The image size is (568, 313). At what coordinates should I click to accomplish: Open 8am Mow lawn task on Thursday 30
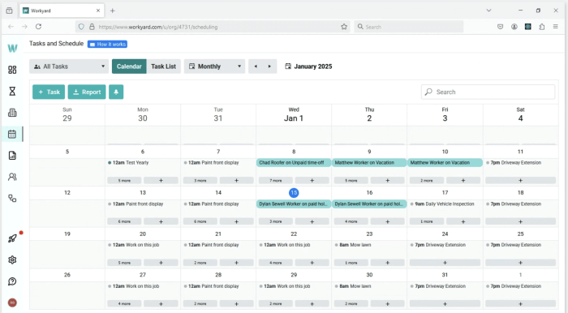353,286
